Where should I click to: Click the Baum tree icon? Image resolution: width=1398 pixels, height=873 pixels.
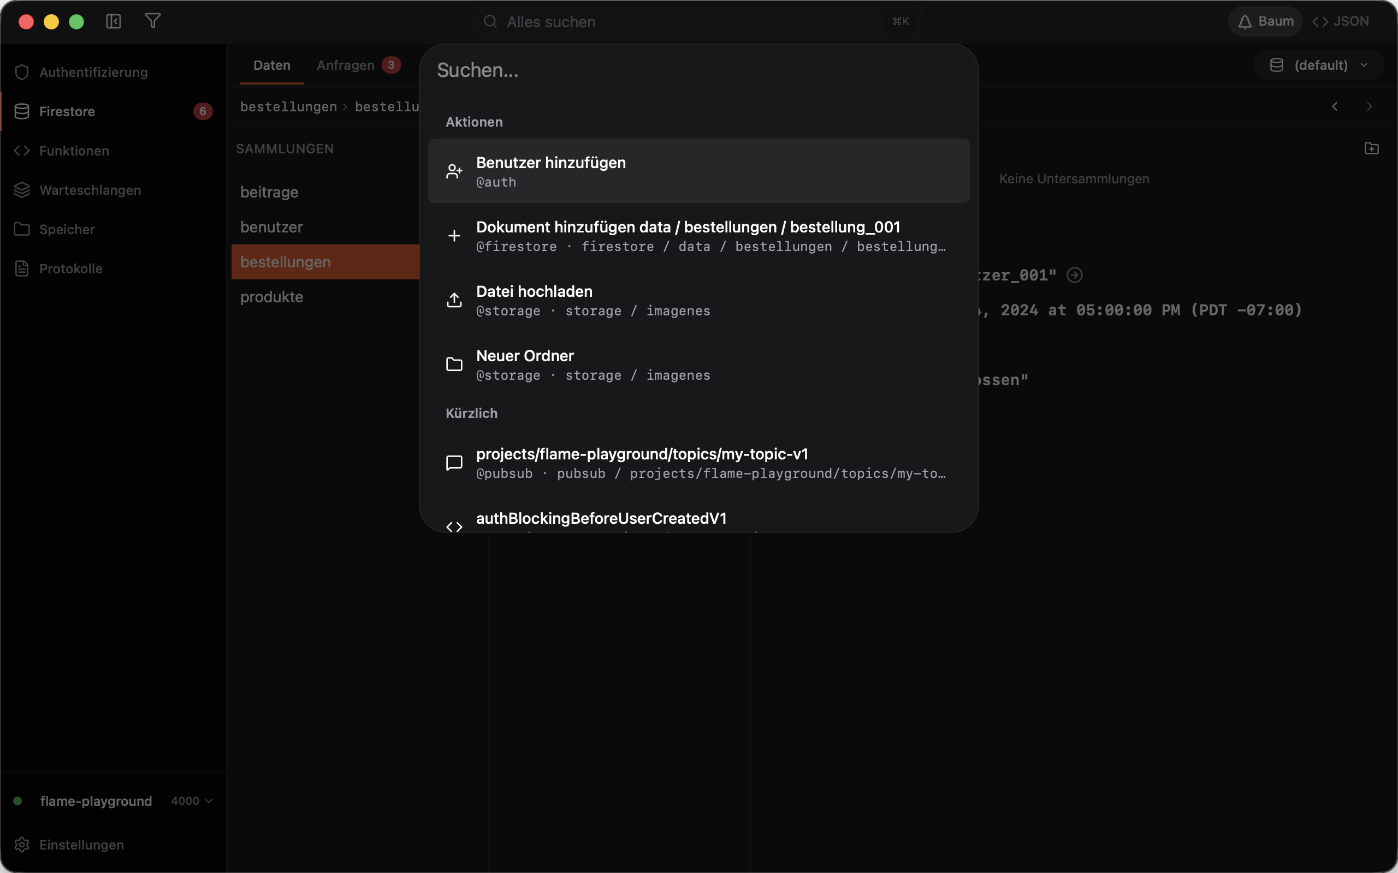[x=1245, y=21]
